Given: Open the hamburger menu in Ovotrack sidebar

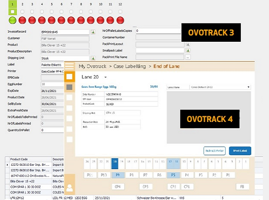Looking at the screenshot, I should tap(69, 66).
